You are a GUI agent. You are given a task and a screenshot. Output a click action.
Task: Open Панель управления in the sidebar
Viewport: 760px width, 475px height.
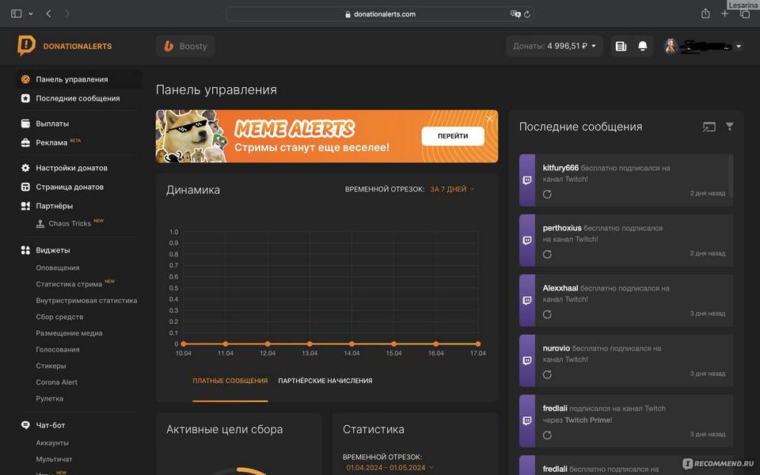pyautogui.click(x=80, y=79)
